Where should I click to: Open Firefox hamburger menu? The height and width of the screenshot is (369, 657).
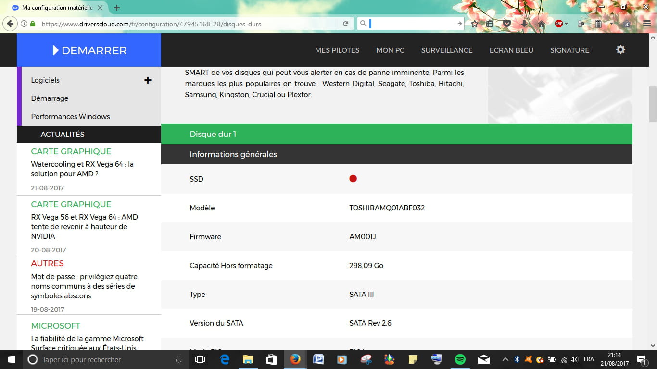coord(646,24)
